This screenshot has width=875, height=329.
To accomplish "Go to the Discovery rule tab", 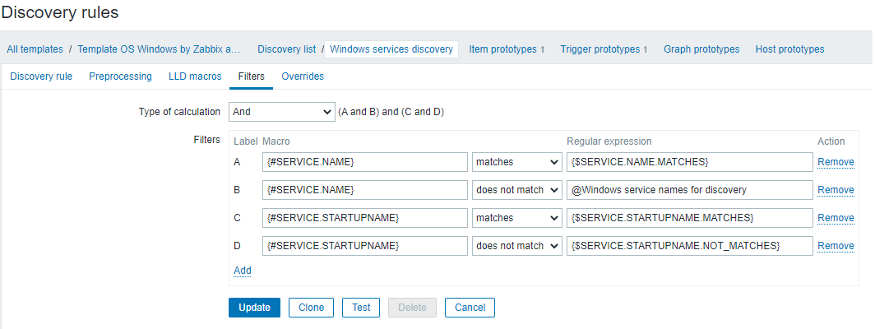I will click(41, 76).
